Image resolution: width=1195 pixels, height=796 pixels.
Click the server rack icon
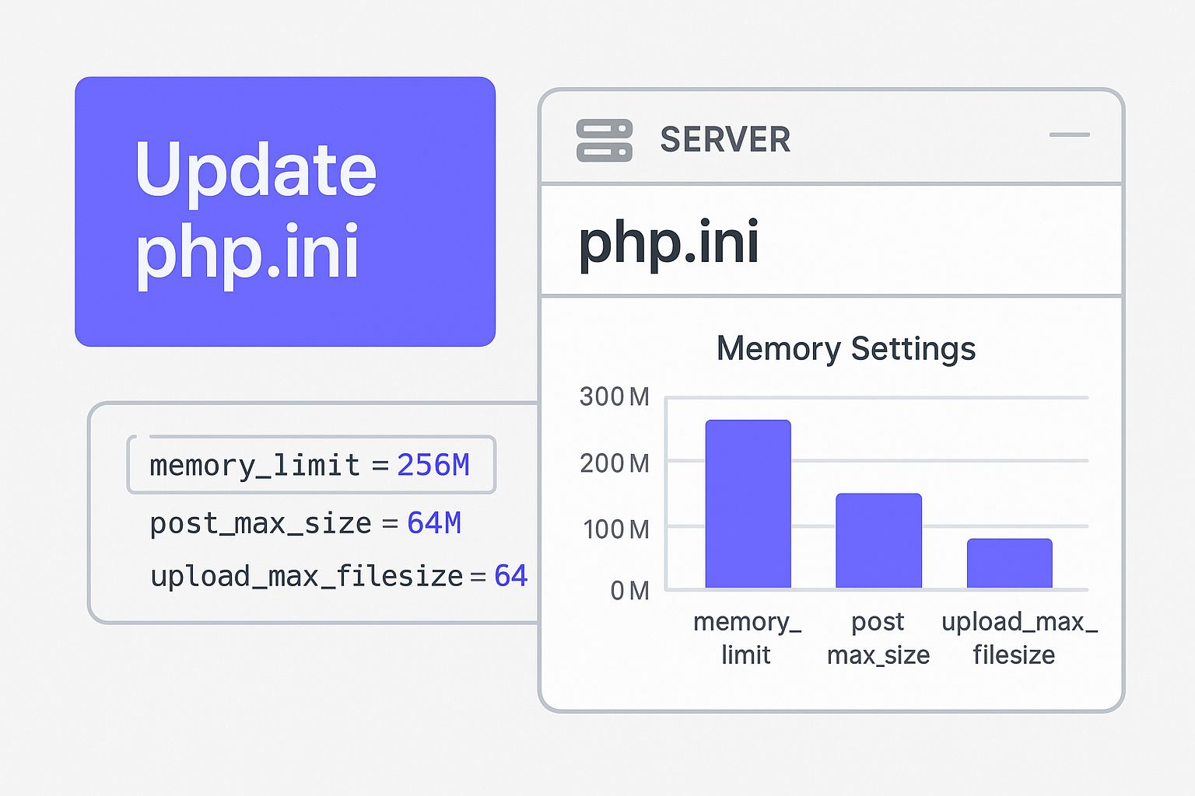[x=604, y=141]
